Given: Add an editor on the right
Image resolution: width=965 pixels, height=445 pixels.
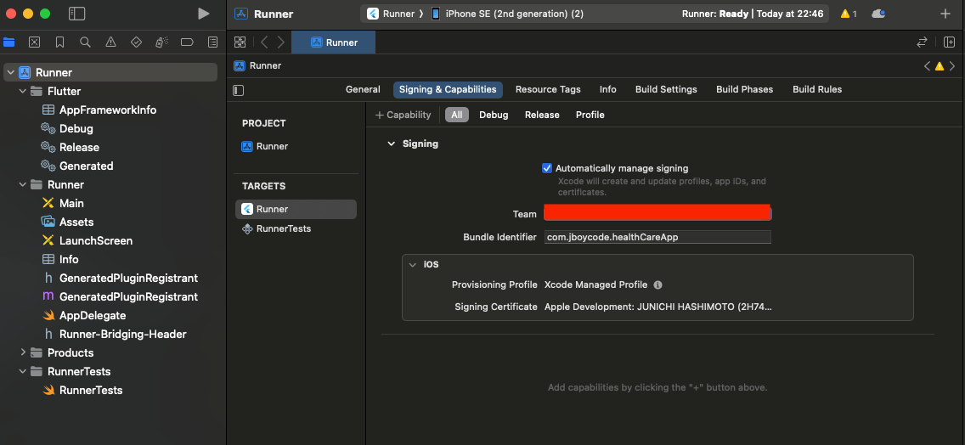Looking at the screenshot, I should tap(949, 42).
